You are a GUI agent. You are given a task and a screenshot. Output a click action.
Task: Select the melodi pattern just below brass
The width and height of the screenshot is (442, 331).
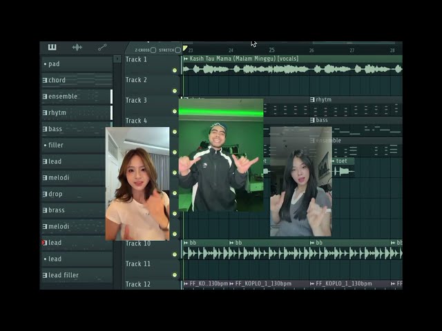point(73,227)
